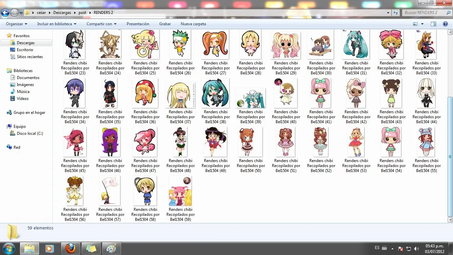Navigate to post in the breadcrumb
The height and width of the screenshot is (255, 453).
coord(82,13)
